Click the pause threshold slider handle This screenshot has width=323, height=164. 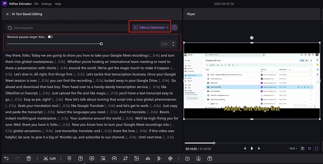click(101, 44)
